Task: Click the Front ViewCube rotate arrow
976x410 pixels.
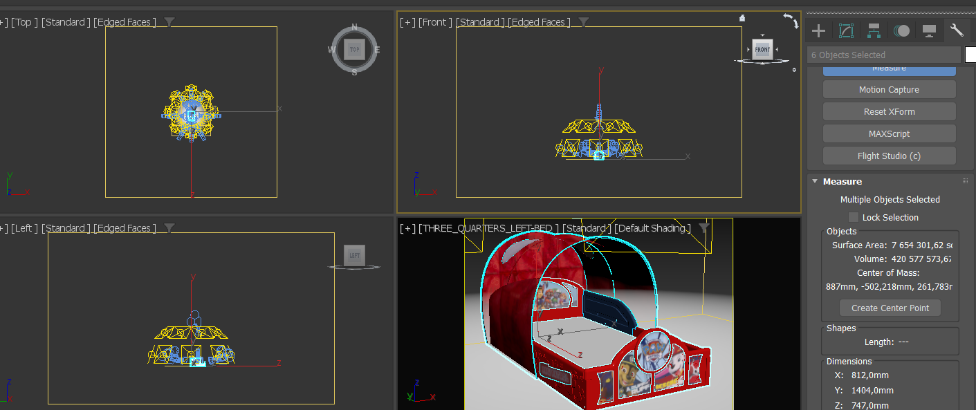Action: click(791, 21)
